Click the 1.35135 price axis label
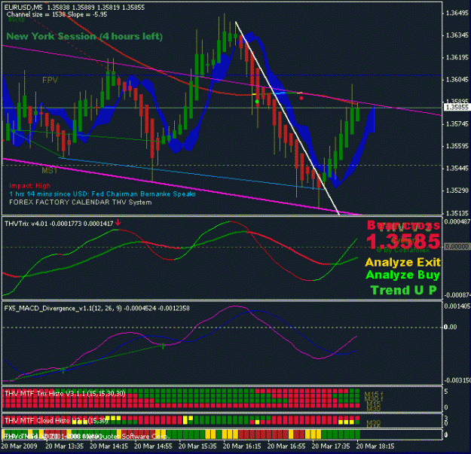Viewport: 471px width, 454px height. click(457, 213)
